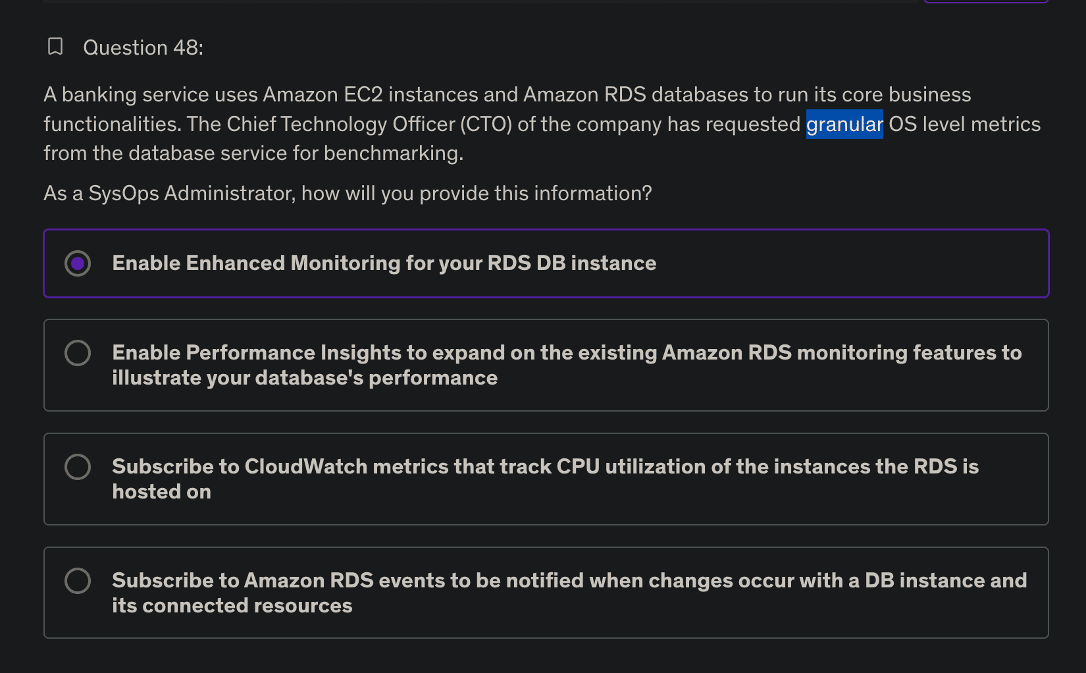Select the Performance Insights radio button

(78, 353)
